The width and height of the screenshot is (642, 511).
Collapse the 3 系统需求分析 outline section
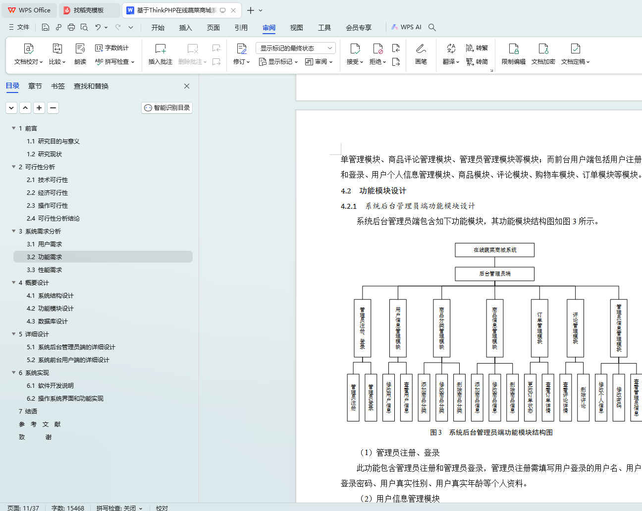pyautogui.click(x=14, y=231)
